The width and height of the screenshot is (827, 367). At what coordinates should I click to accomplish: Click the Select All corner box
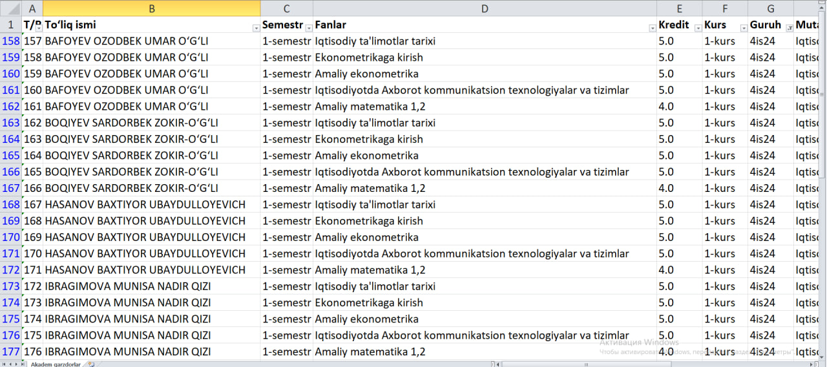(10, 8)
